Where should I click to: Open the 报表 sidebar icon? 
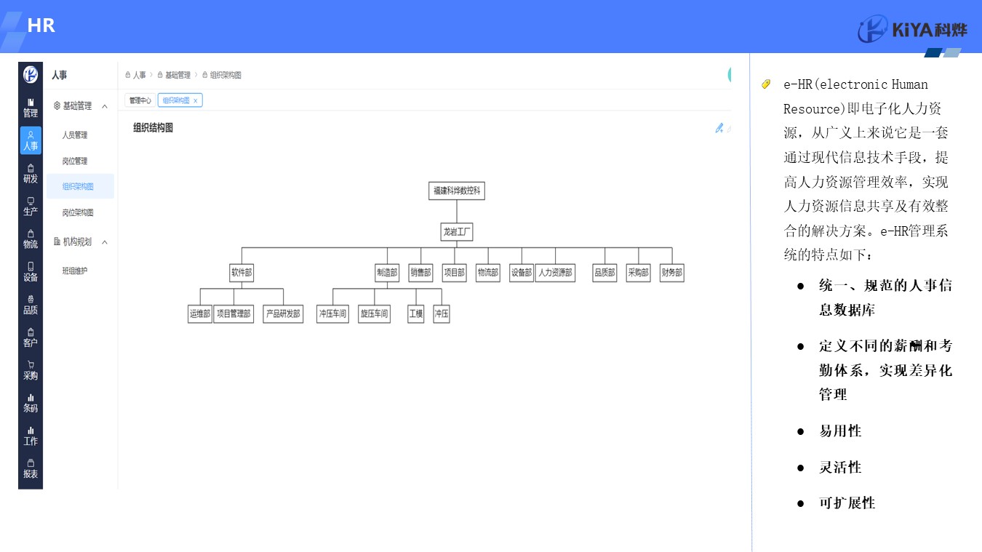tap(31, 468)
